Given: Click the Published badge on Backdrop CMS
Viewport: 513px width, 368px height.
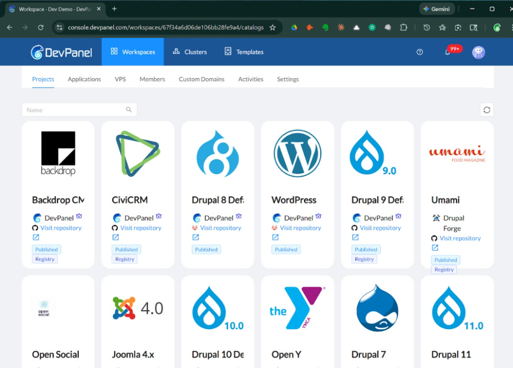Looking at the screenshot, I should pos(46,249).
